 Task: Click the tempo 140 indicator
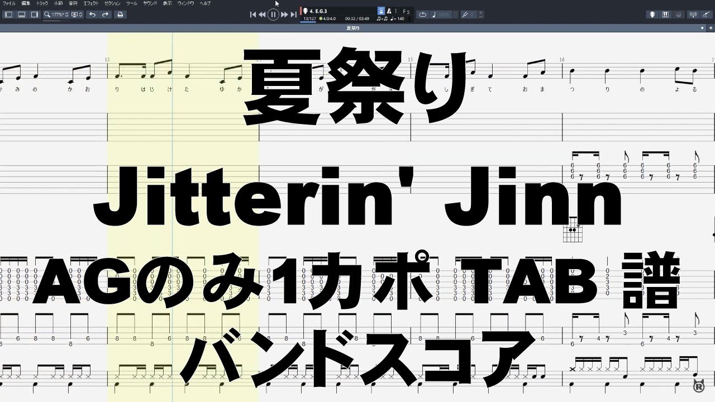[x=398, y=18]
